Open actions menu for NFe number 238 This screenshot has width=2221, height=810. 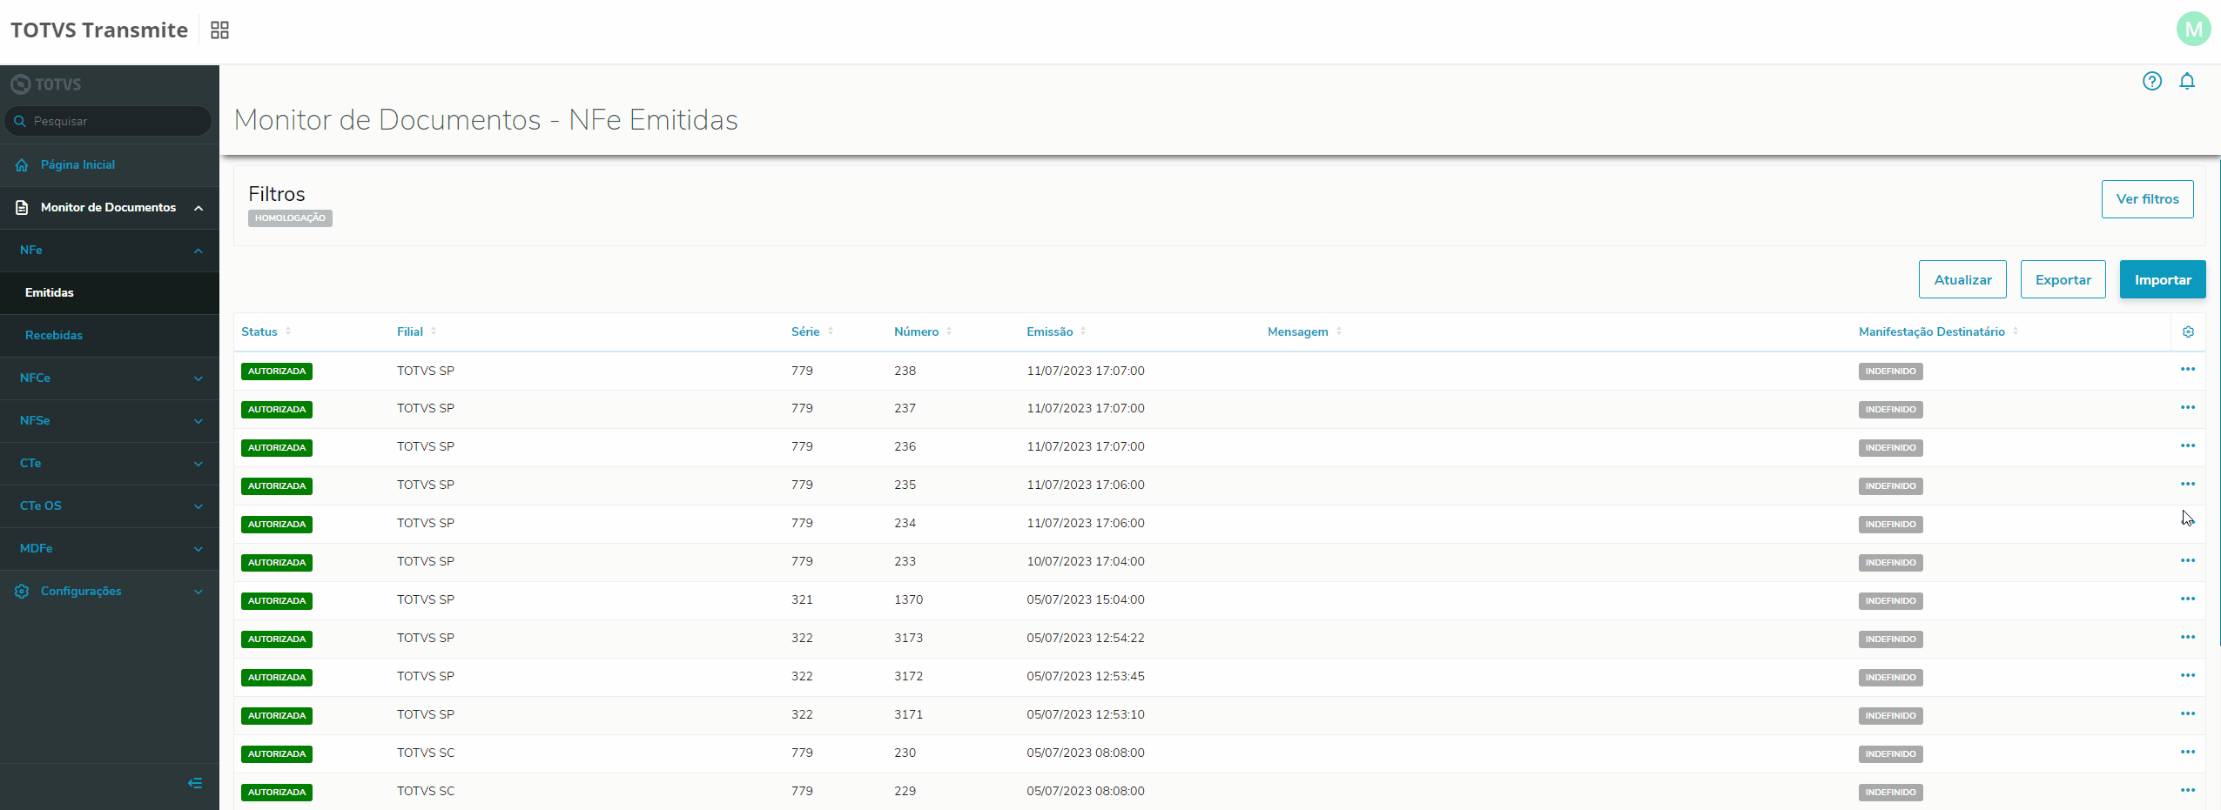pos(2188,370)
